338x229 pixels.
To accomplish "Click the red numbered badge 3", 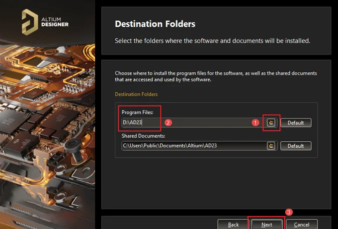I will tap(289, 212).
